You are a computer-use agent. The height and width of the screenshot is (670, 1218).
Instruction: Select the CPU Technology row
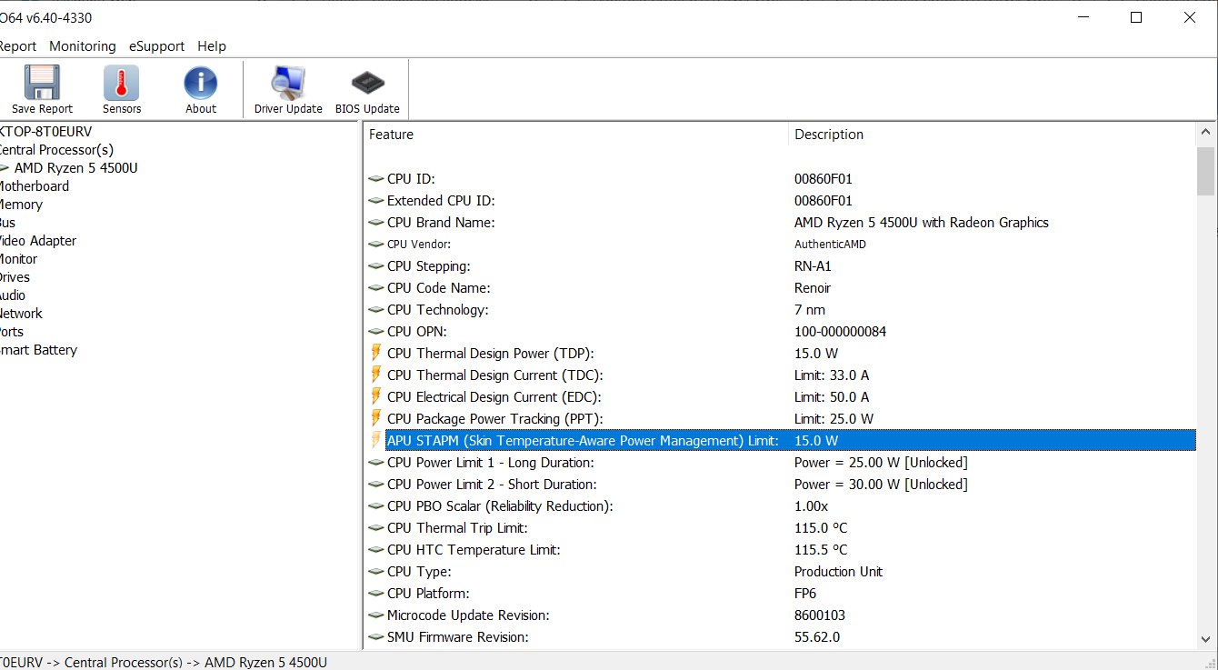click(780, 310)
